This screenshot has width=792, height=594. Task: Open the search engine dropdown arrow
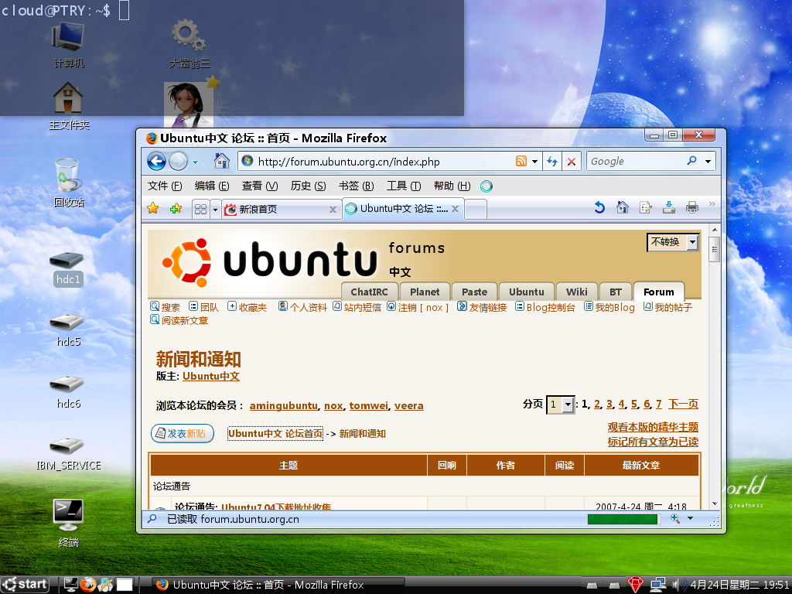coord(708,162)
